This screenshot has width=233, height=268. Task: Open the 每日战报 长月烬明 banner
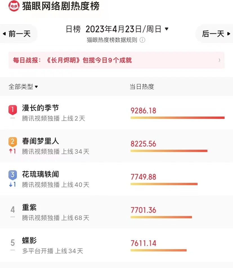113,60
